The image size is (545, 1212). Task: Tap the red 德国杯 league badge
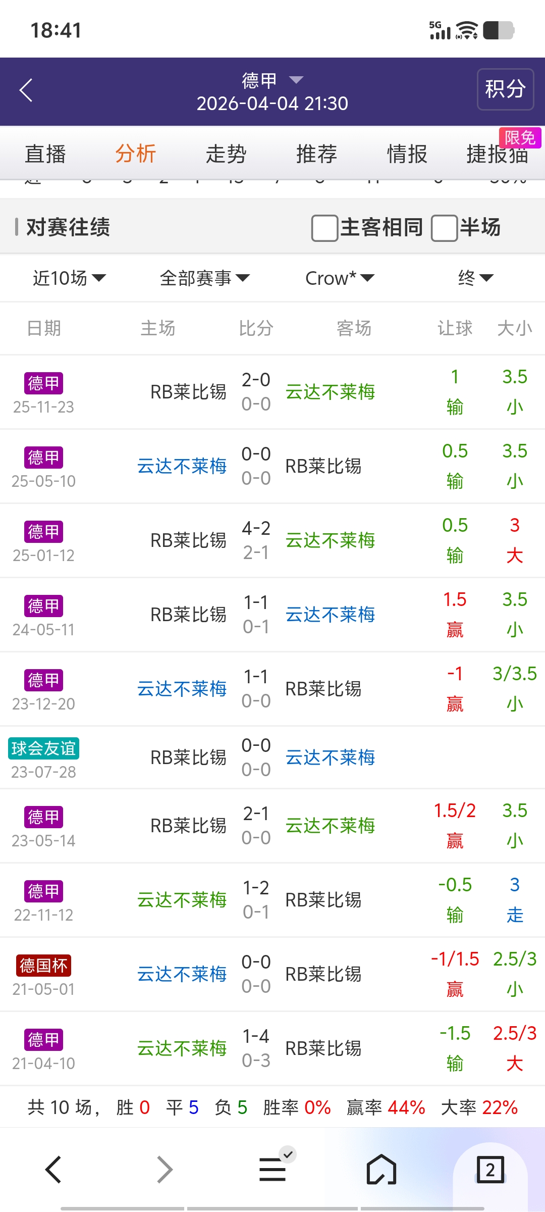pyautogui.click(x=43, y=966)
